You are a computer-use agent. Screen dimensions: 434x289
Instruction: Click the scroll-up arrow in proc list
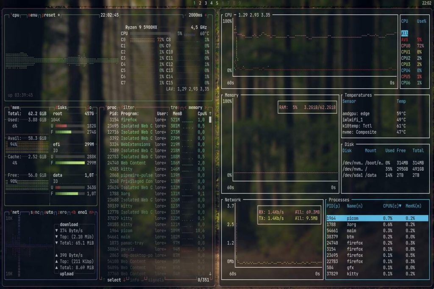(210, 113)
